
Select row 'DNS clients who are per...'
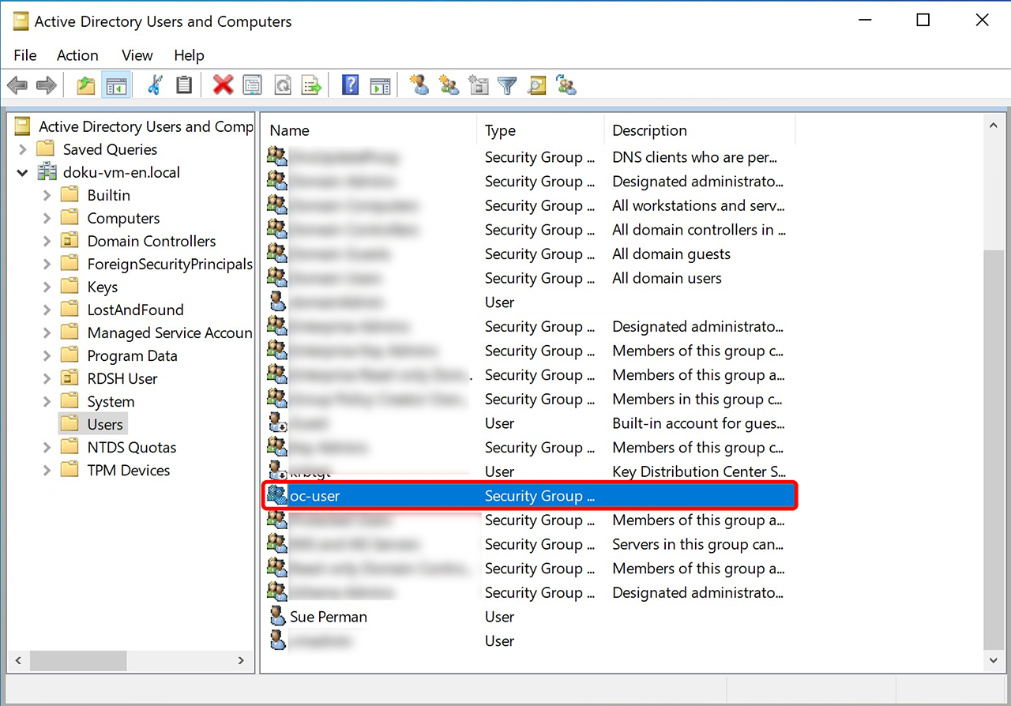point(529,157)
